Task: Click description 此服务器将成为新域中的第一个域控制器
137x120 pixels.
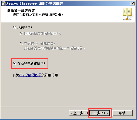Action: pyautogui.click(x=54, y=48)
